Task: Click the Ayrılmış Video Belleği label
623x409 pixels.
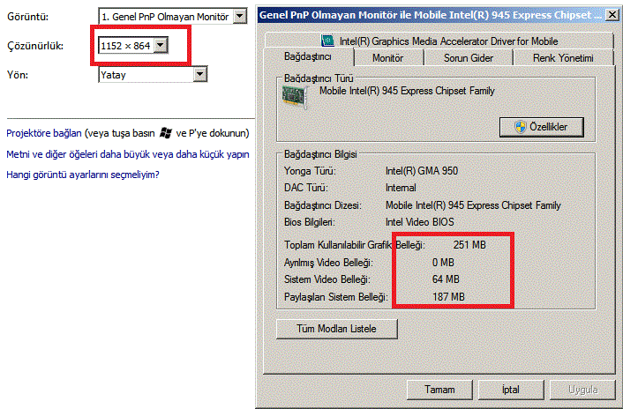Action: point(328,262)
